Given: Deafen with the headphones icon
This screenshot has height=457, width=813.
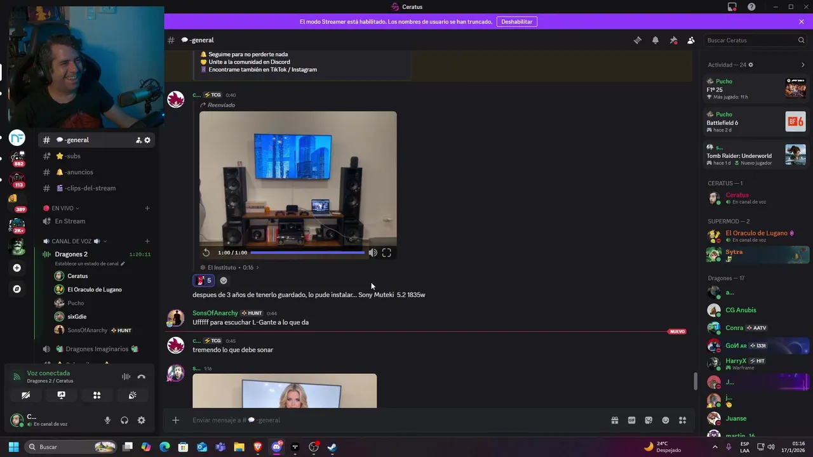Looking at the screenshot, I should [124, 420].
